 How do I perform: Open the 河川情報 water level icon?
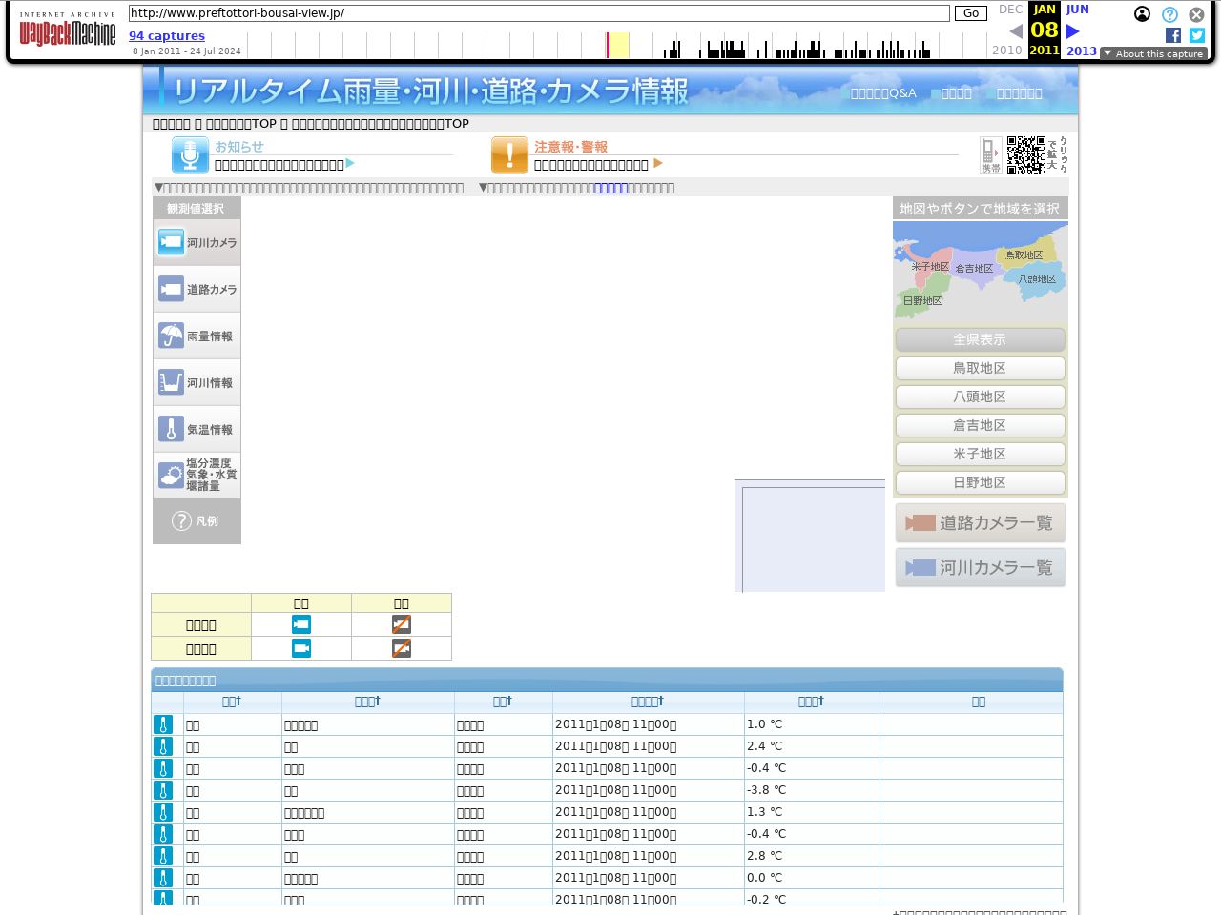[x=172, y=382]
